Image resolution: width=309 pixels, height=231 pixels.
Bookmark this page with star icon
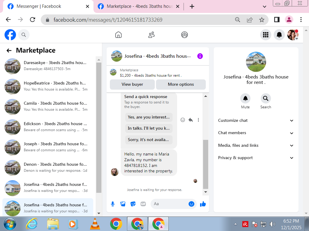262,20
